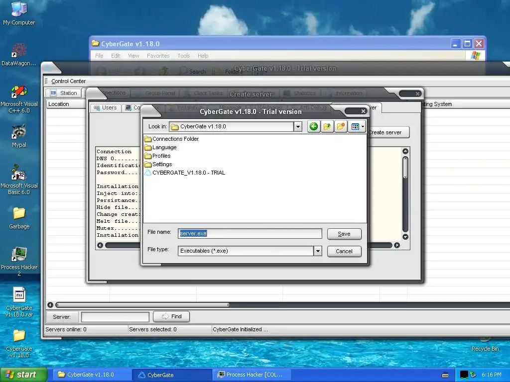Switch to Users tab in Create server
Image resolution: width=510 pixels, height=382 pixels.
pos(106,107)
